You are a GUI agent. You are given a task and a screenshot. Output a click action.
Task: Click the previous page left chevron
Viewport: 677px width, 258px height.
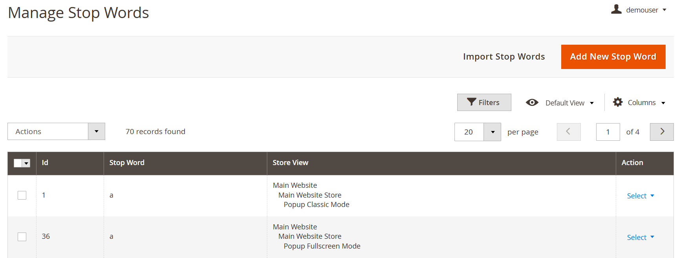pyautogui.click(x=568, y=132)
